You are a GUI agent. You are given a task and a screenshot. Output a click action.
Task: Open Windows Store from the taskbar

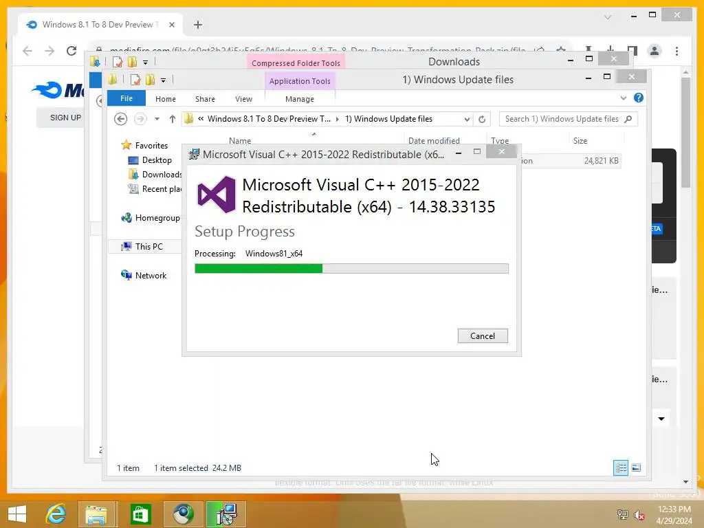[140, 514]
